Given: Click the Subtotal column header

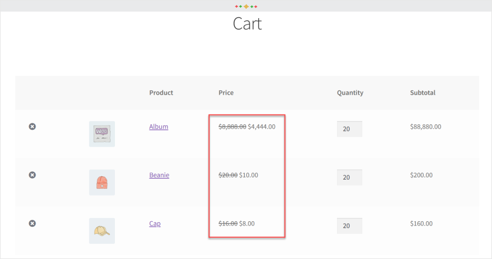Looking at the screenshot, I should tap(422, 93).
